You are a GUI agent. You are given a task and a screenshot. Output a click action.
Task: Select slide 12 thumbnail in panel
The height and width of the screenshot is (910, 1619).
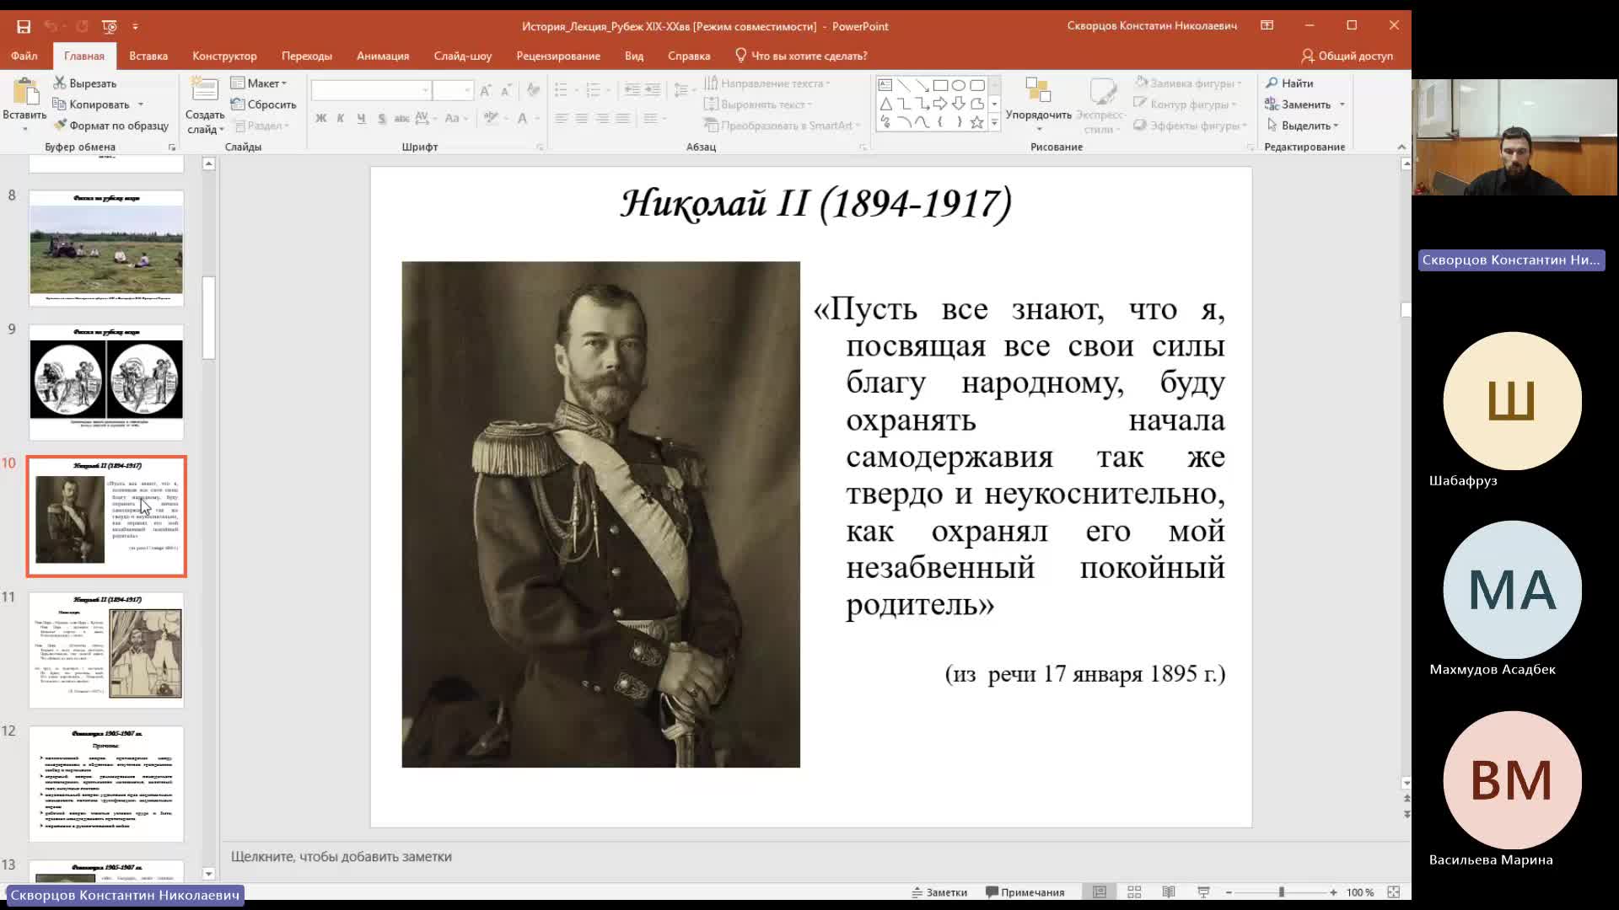[106, 784]
